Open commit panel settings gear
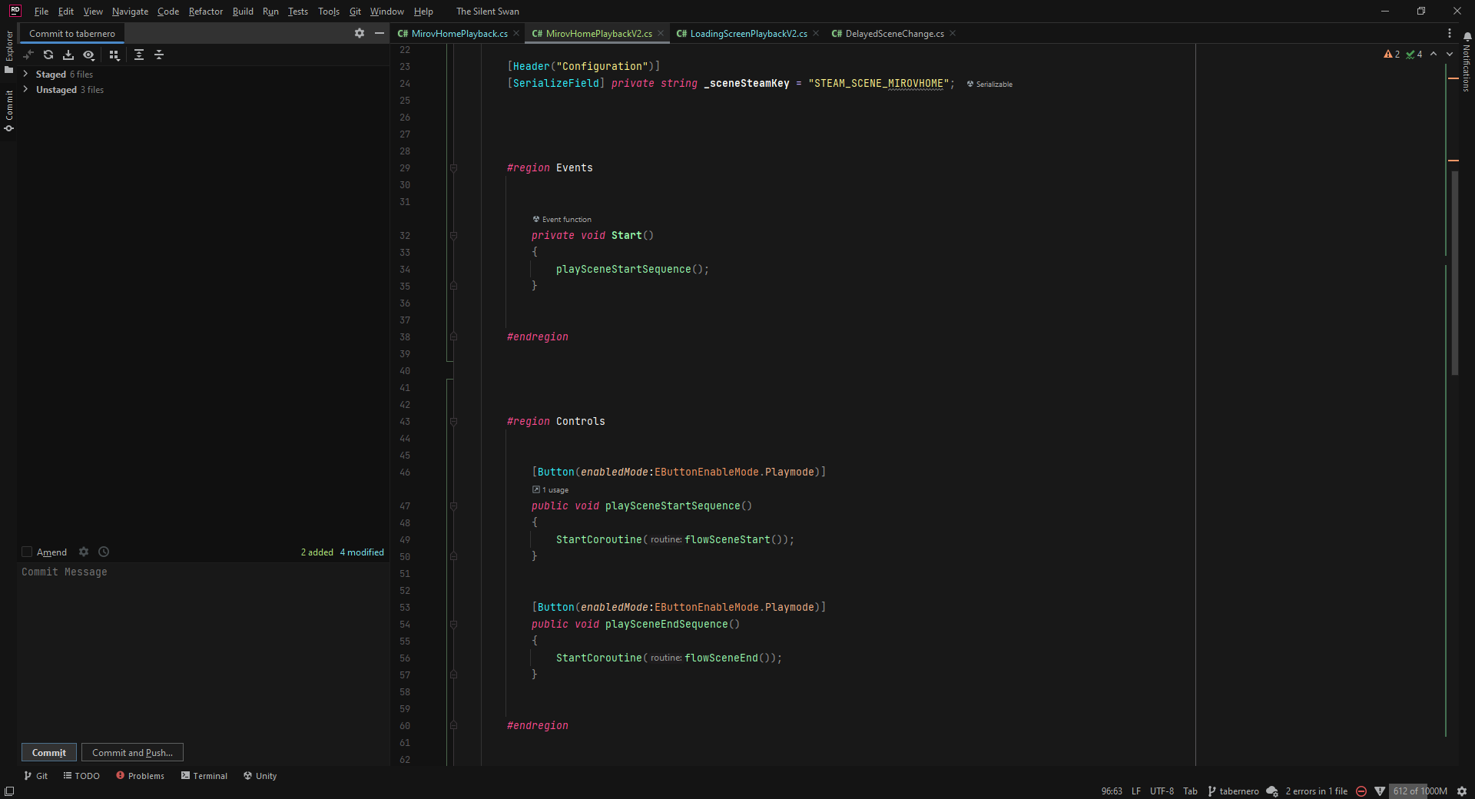1475x799 pixels. 360,33
